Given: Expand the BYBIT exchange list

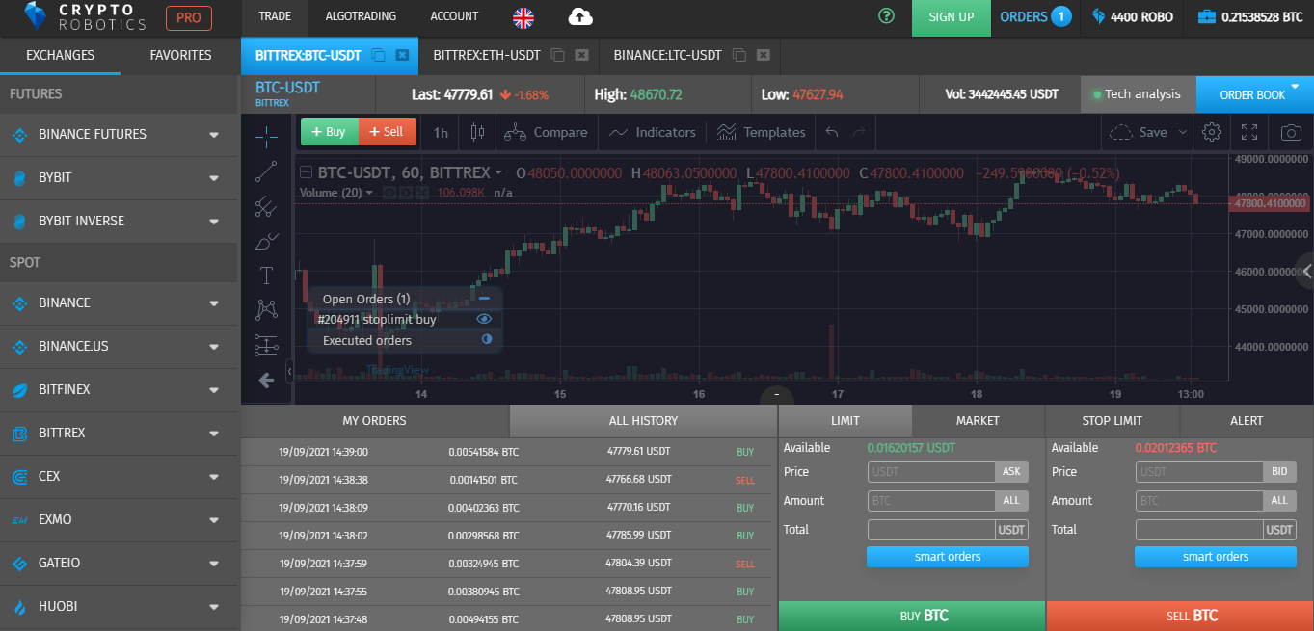Looking at the screenshot, I should [214, 177].
